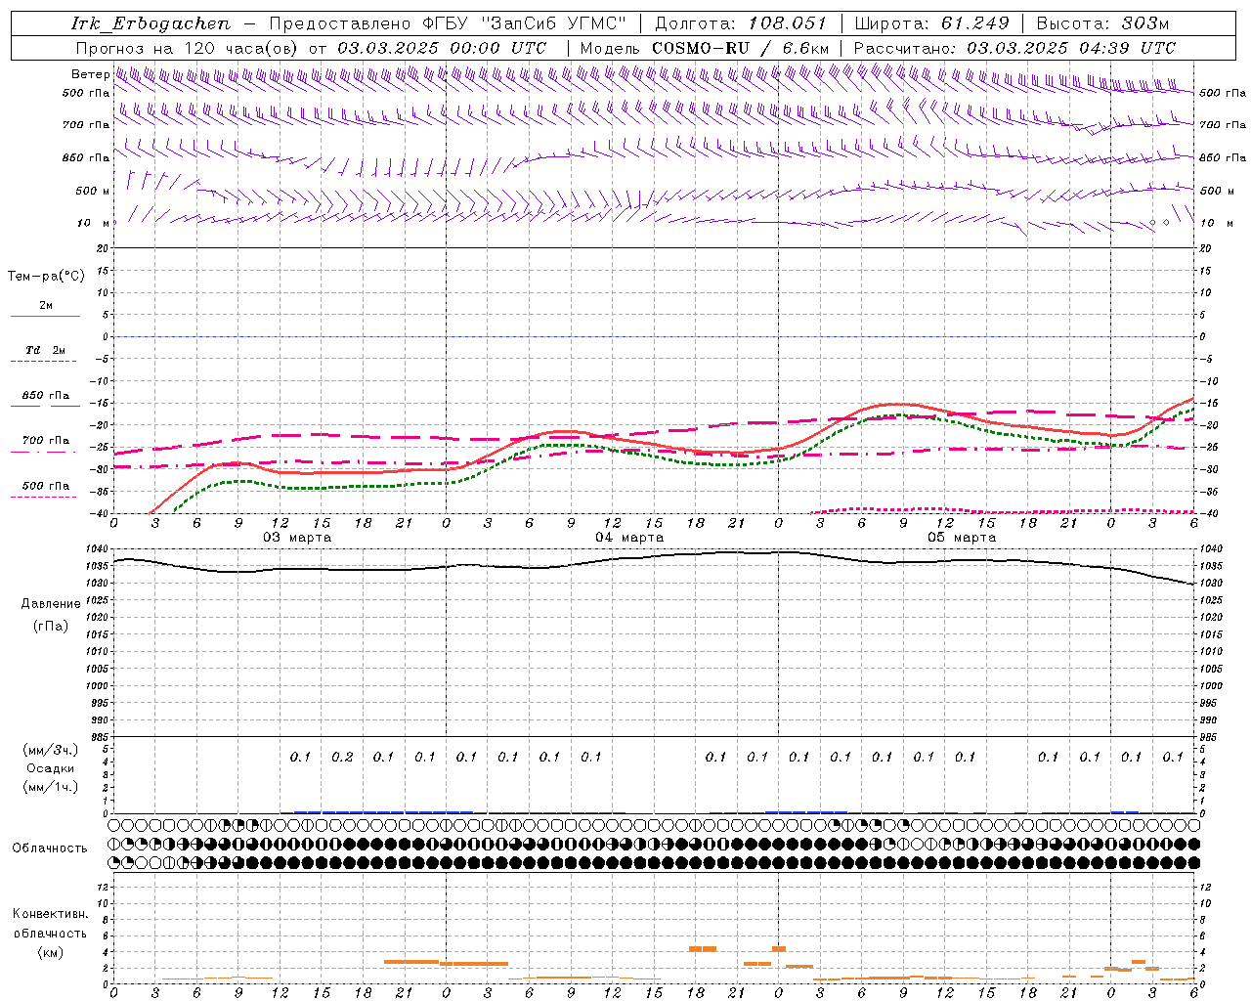This screenshot has width=1251, height=1001.
Task: Select the 'Модель COSMO-RU / 6.6км' label
Action: [705, 48]
